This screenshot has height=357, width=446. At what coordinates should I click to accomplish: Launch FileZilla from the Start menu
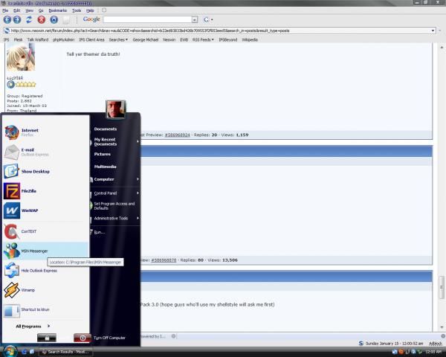pyautogui.click(x=45, y=191)
